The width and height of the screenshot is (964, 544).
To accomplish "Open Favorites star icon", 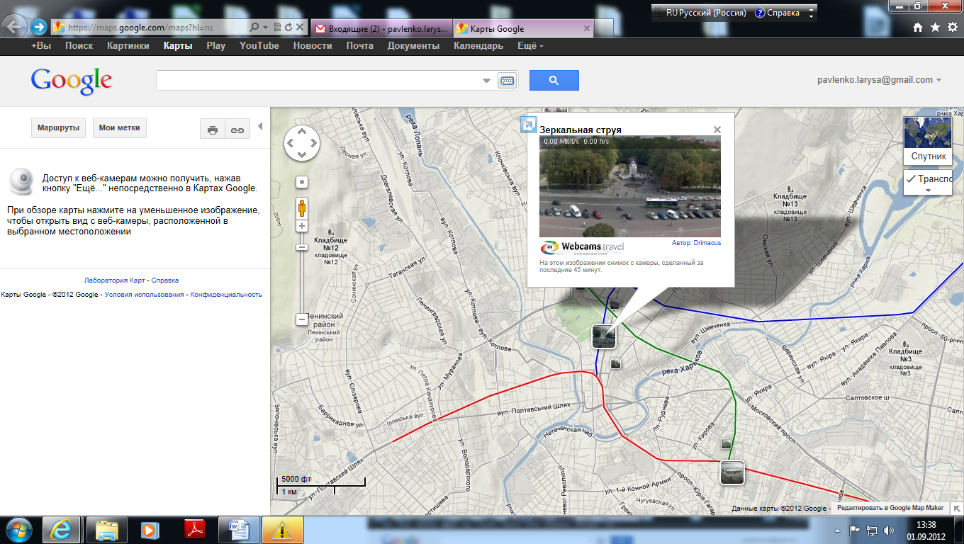I will (935, 28).
